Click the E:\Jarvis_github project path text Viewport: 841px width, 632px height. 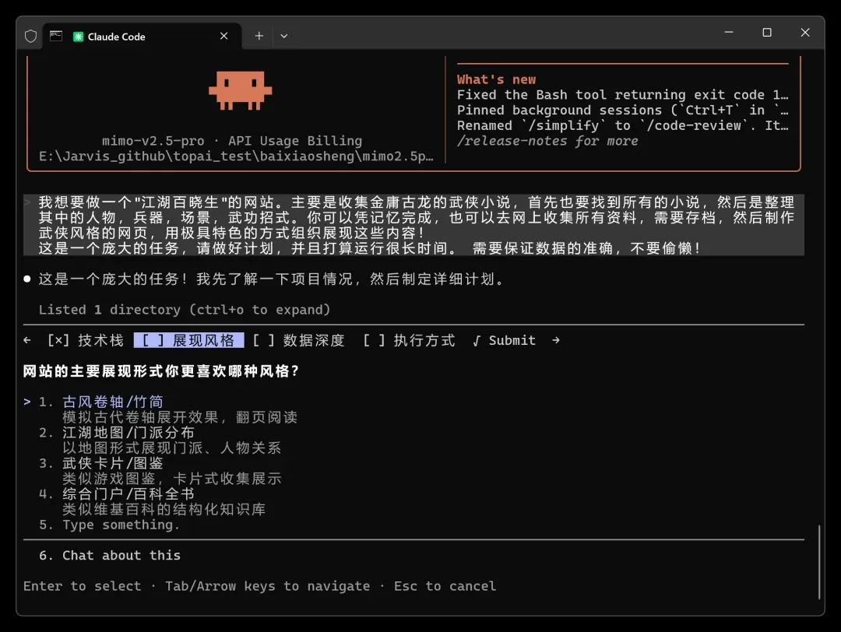tap(236, 156)
